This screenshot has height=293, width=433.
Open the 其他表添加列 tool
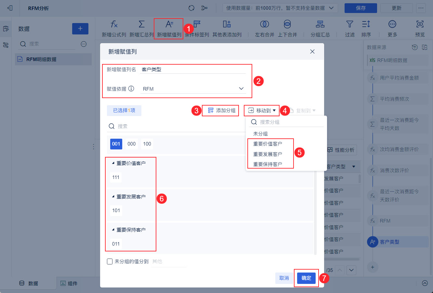coord(227,29)
